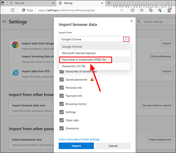176x153 pixels.
Task: Click the address bar URL
Action: [66, 10]
